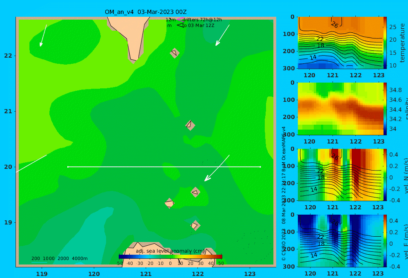Click the 'temperature' color bar axis label
408x278 pixels.
click(x=403, y=43)
